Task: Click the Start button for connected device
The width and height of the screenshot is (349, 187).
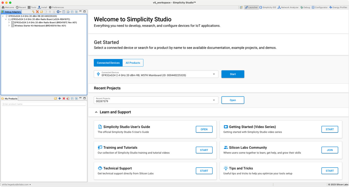Action: [x=232, y=74]
